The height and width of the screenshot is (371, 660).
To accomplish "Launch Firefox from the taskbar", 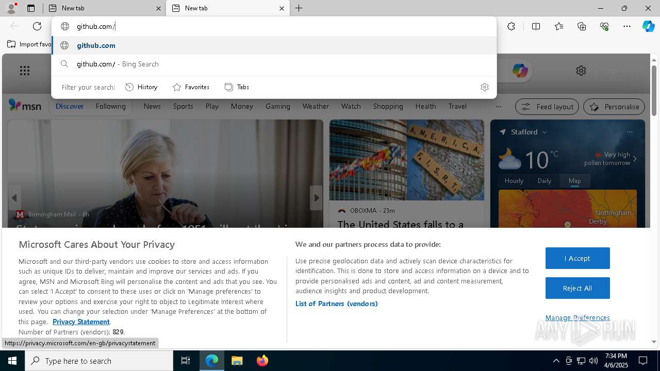I will (262, 361).
